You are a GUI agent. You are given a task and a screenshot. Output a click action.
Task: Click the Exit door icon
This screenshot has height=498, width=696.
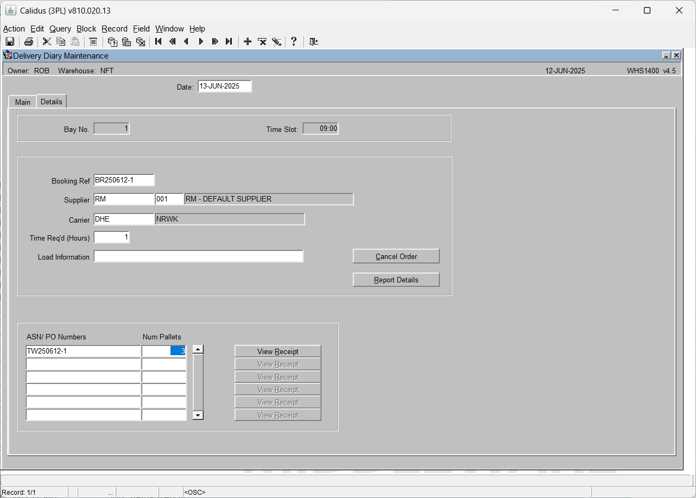pos(313,42)
